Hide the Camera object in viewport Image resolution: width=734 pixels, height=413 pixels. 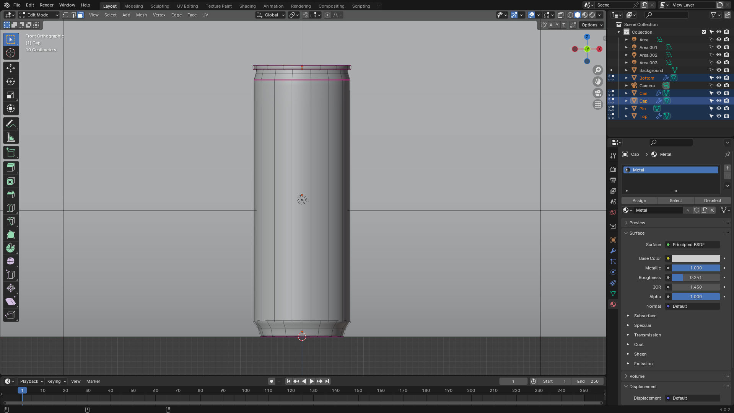point(719,85)
